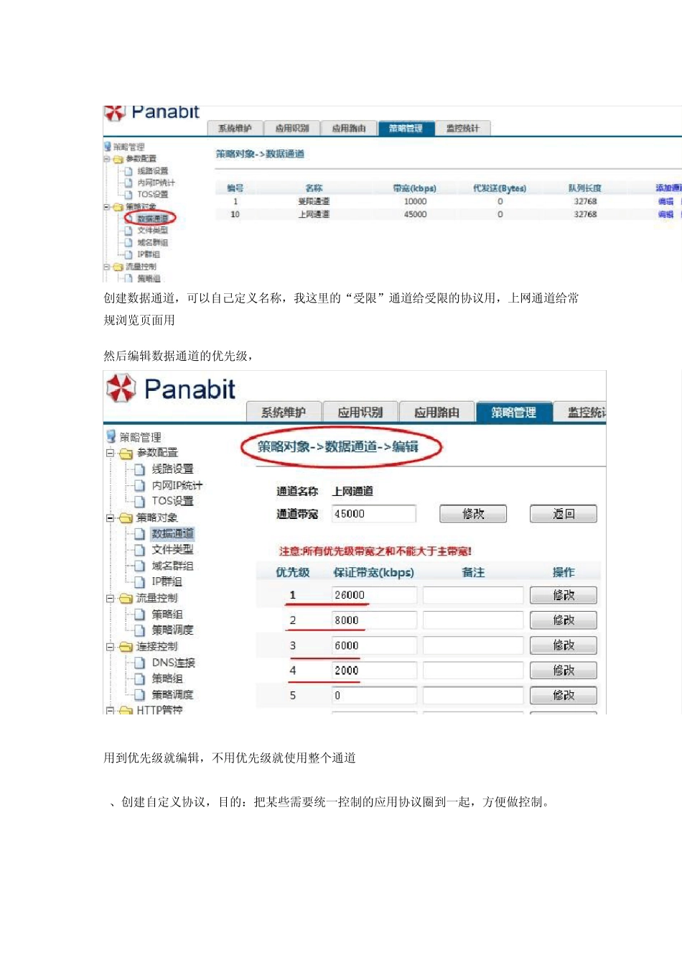
Task: Click the IP群组 page icon in edit-page tree
Action: [x=140, y=581]
